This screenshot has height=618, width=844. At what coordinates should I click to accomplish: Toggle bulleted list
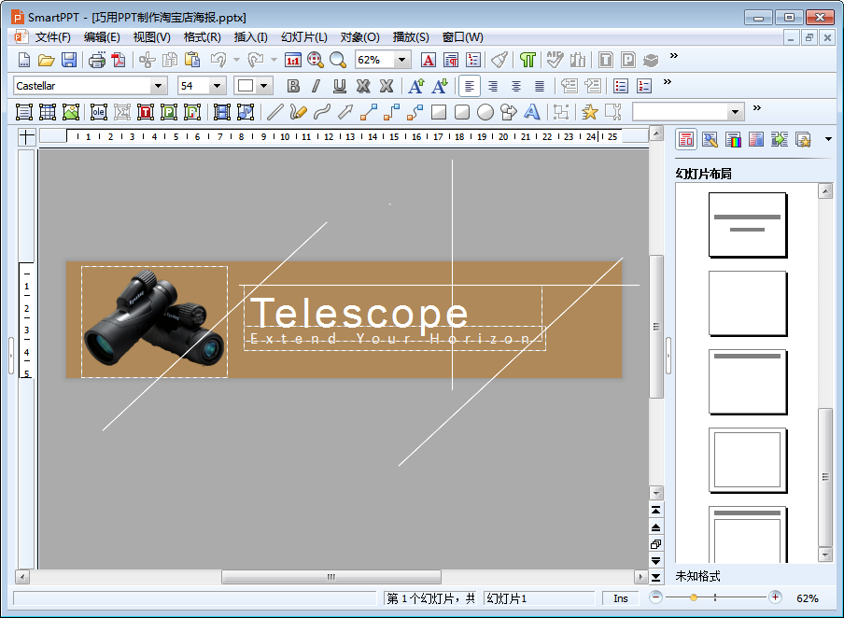pyautogui.click(x=621, y=86)
